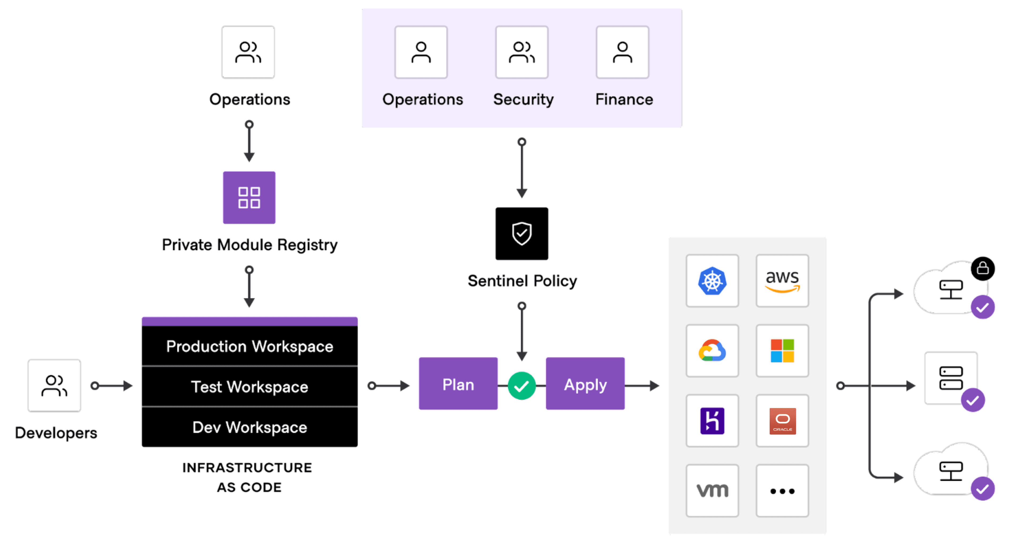Select the Developers team icon
1011x543 pixels.
(x=54, y=386)
